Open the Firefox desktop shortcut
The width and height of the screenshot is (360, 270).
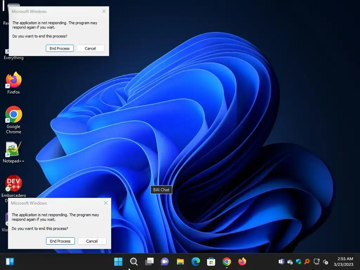(x=14, y=83)
